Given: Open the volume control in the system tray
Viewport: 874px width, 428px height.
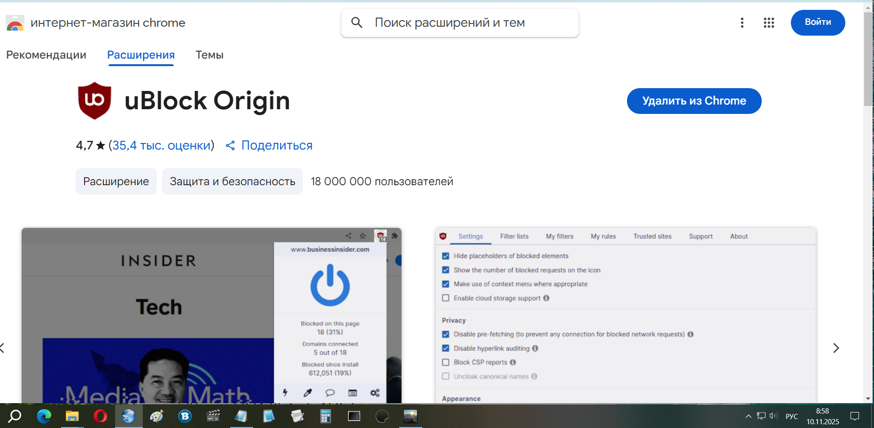Looking at the screenshot, I should pyautogui.click(x=773, y=416).
